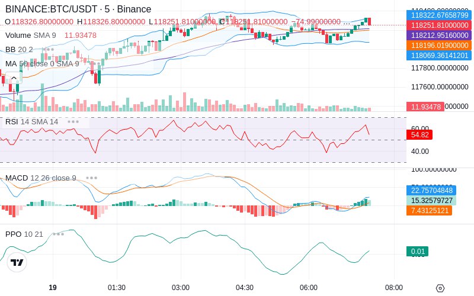Click the purple 118212.95 MA price label

(439, 36)
